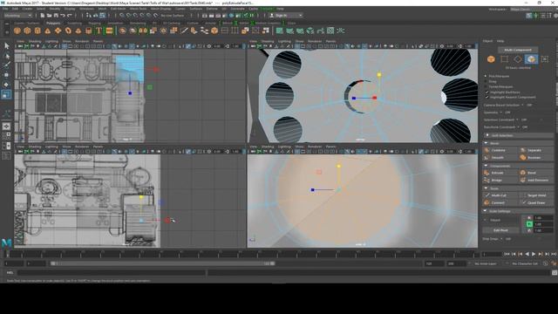Click the Save Scene icon
The image size is (558, 314).
[56, 16]
